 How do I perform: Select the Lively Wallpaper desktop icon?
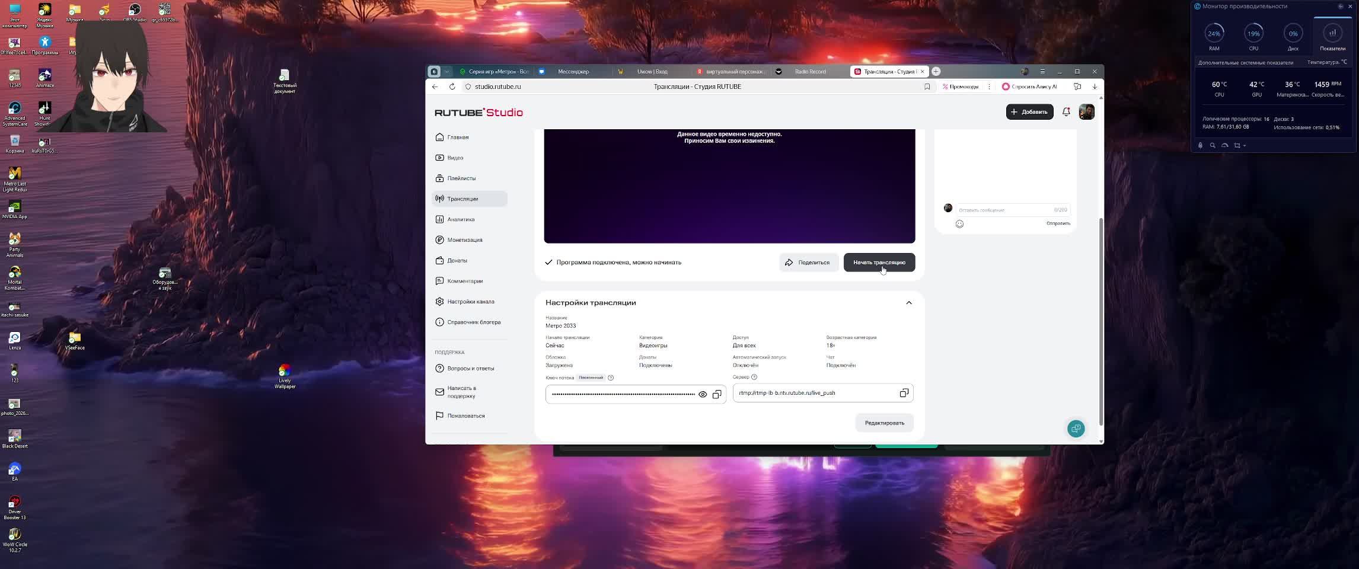pyautogui.click(x=285, y=376)
